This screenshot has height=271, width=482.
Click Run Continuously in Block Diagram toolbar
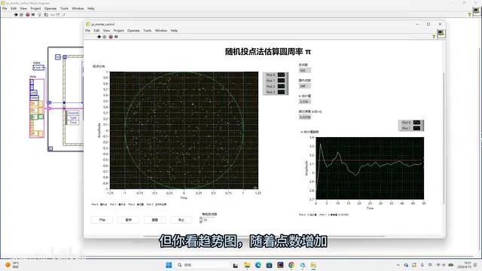[x=22, y=14]
